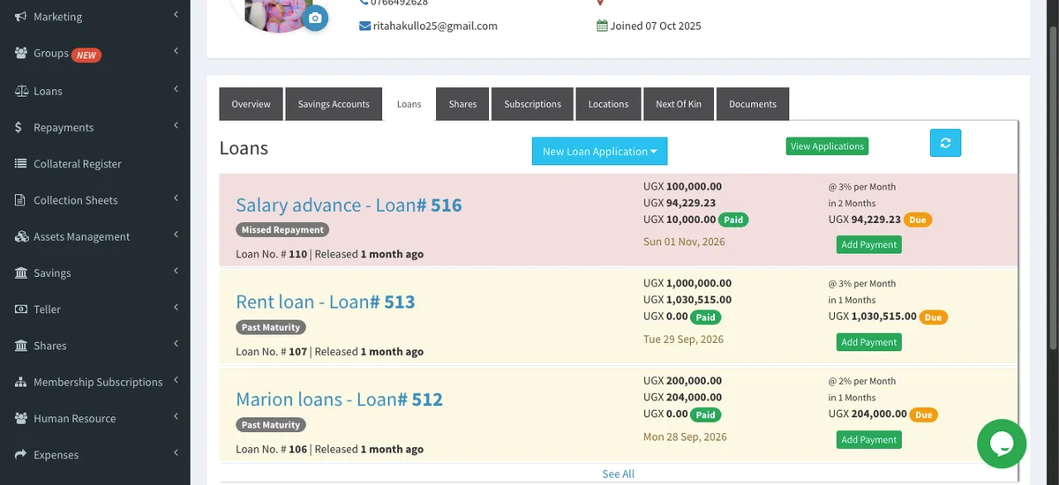The height and width of the screenshot is (485, 1059).
Task: Click the Paid badge beside UGX 10,000.00
Action: (733, 220)
